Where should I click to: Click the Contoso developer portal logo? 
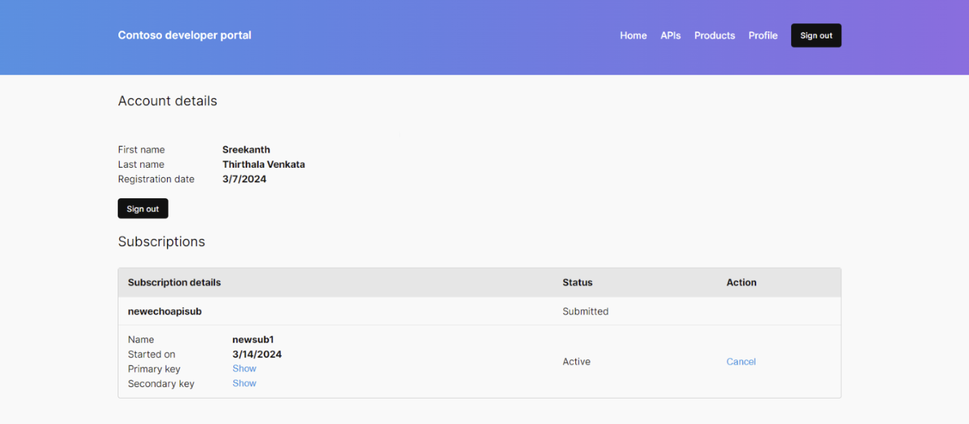[185, 35]
